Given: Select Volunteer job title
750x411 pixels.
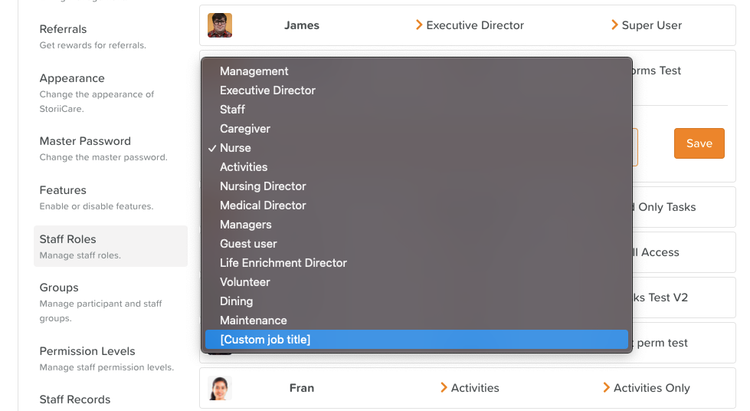Looking at the screenshot, I should [416, 282].
